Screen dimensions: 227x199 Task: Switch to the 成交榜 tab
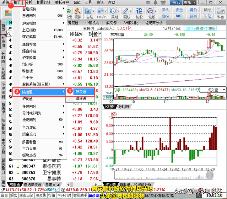(x=111, y=23)
